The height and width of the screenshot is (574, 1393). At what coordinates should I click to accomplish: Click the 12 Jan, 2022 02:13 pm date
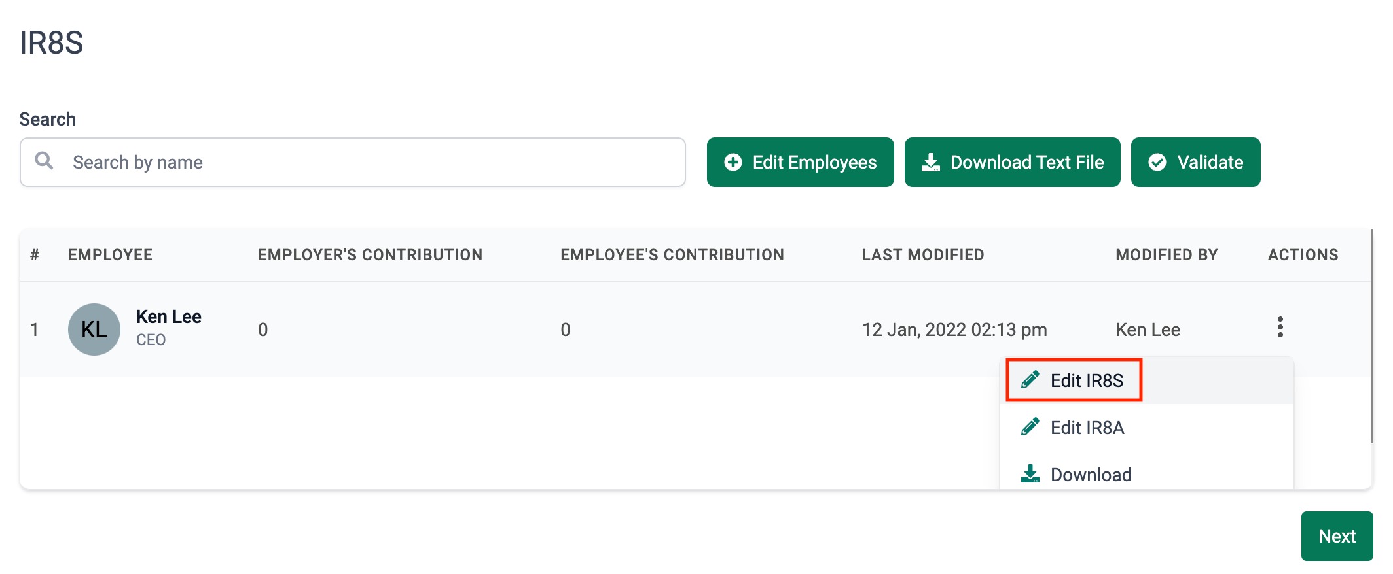(954, 329)
